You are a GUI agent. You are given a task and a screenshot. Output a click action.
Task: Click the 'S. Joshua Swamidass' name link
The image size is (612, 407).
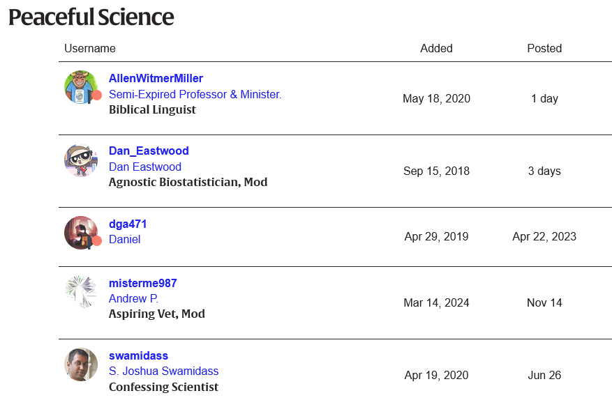click(x=163, y=371)
